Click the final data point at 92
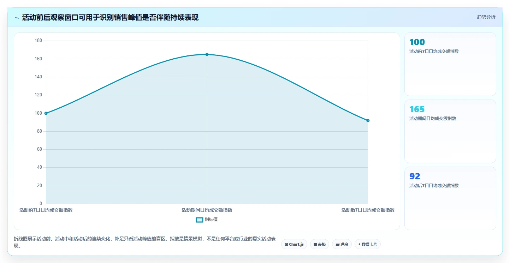Screen dimensions: 510x263 point(368,120)
